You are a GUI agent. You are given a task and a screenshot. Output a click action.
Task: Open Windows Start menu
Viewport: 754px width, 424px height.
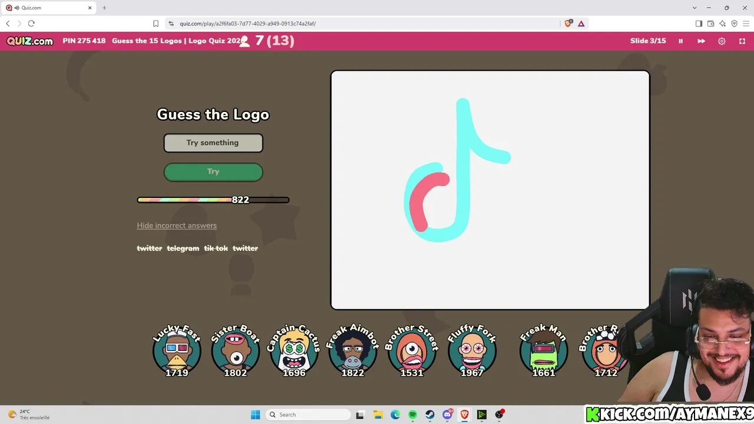coord(255,415)
